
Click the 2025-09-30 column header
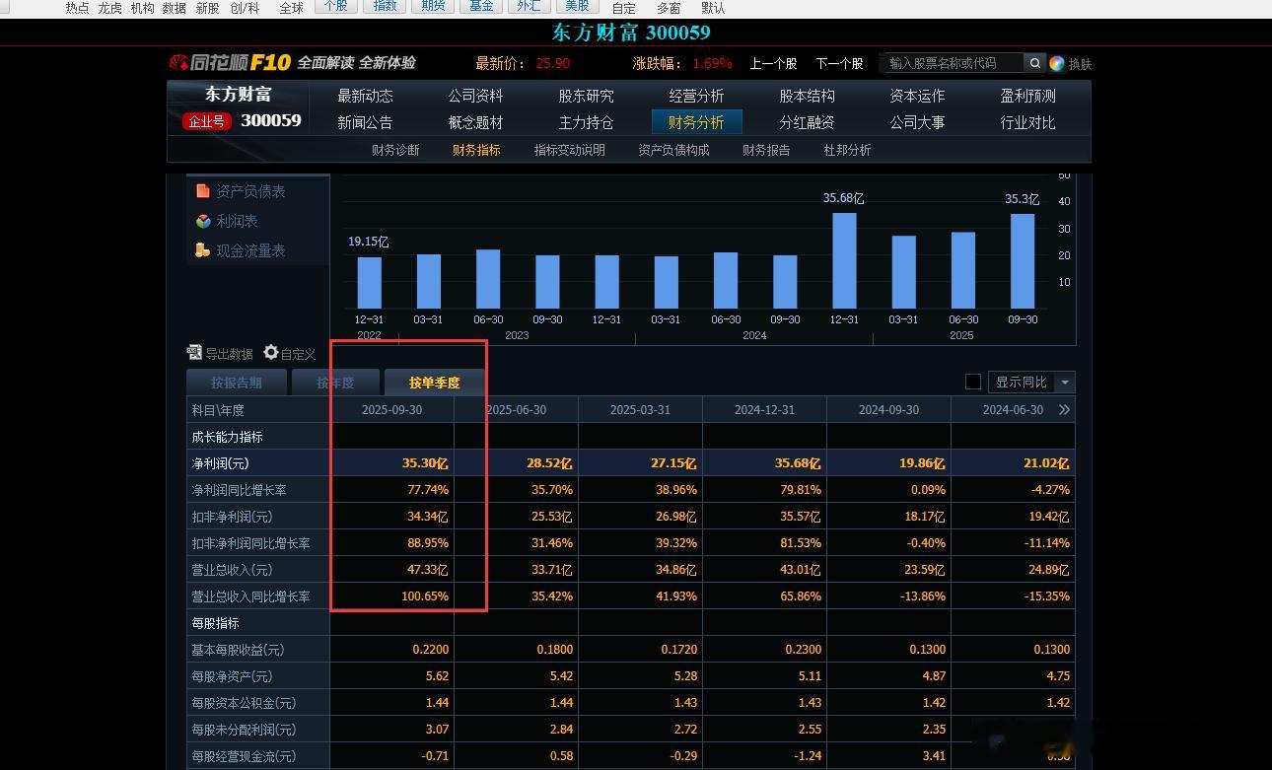point(391,409)
